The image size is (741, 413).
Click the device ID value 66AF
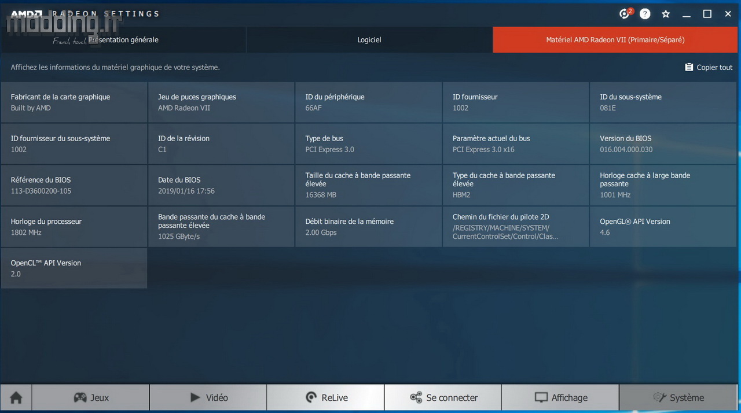coord(314,108)
